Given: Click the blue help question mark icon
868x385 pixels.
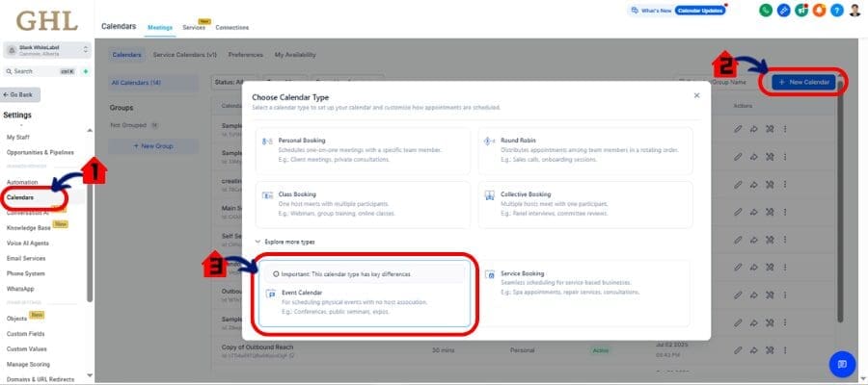Looking at the screenshot, I should 836,10.
